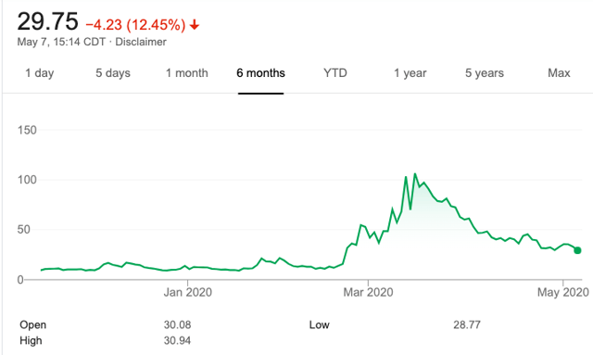
Task: Open the 1 month view
Action: tap(187, 72)
